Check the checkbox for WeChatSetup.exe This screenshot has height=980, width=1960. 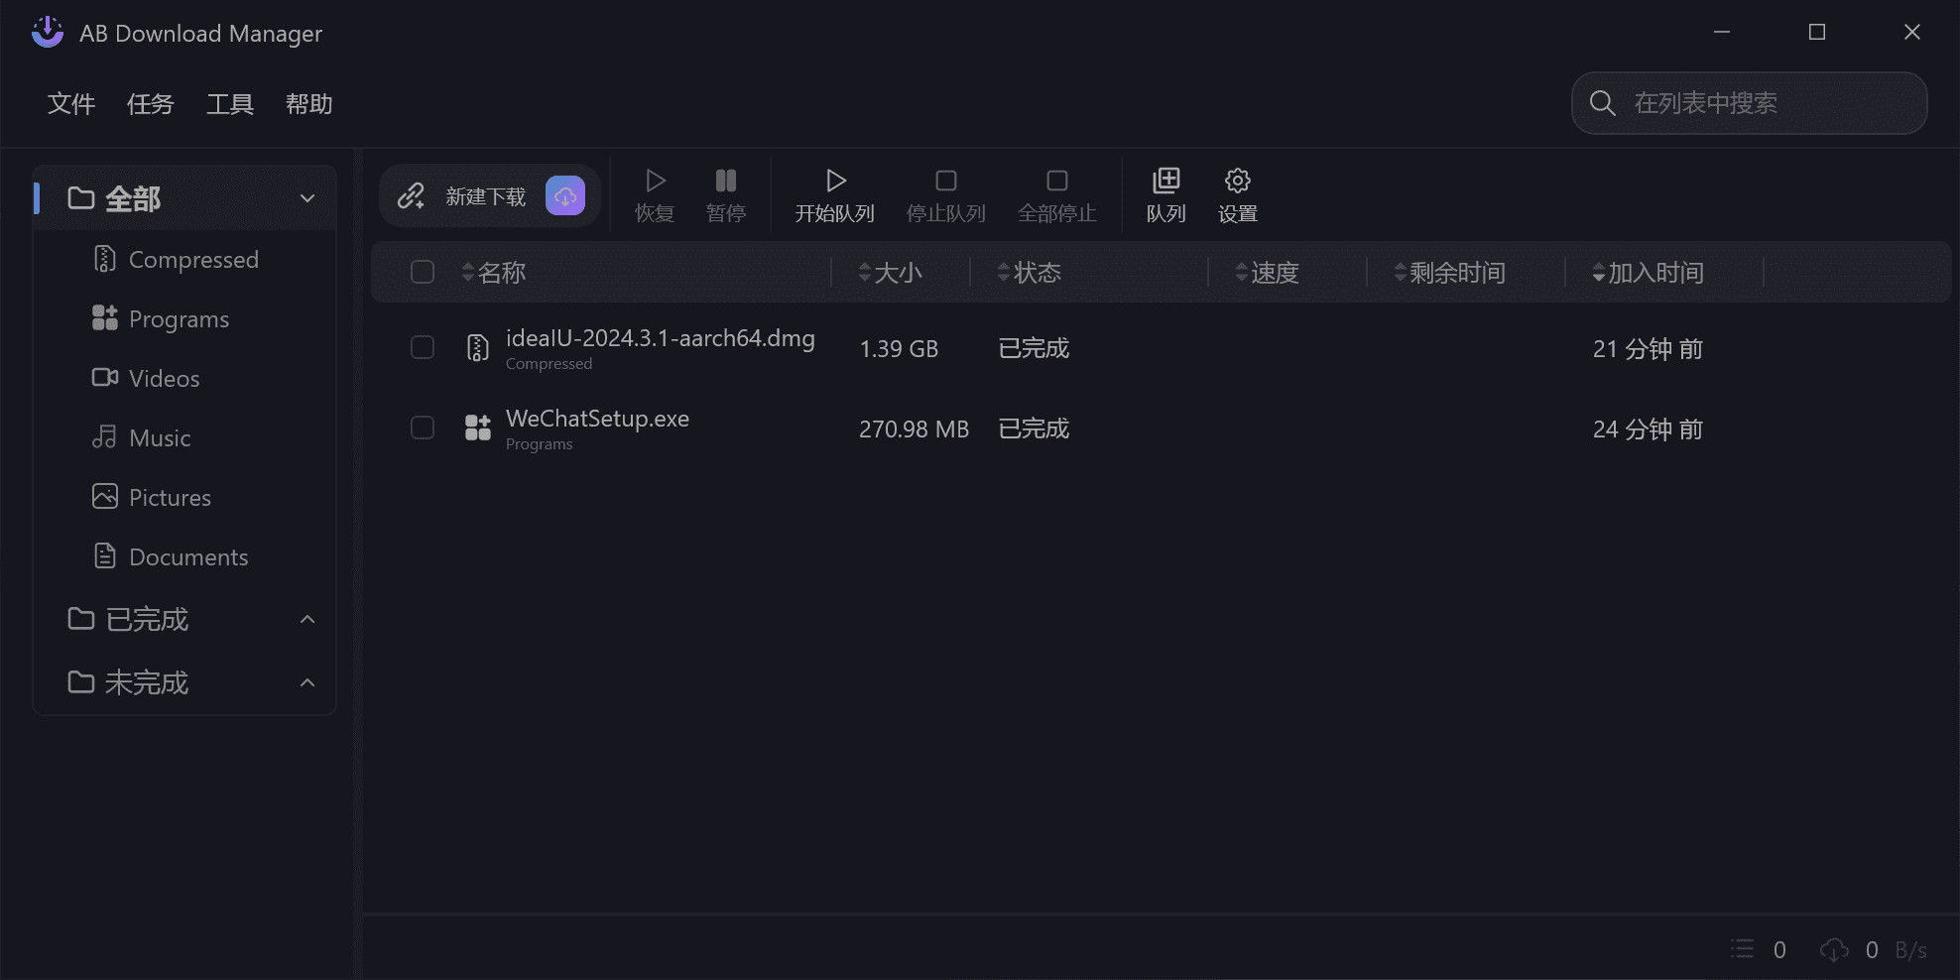(422, 428)
